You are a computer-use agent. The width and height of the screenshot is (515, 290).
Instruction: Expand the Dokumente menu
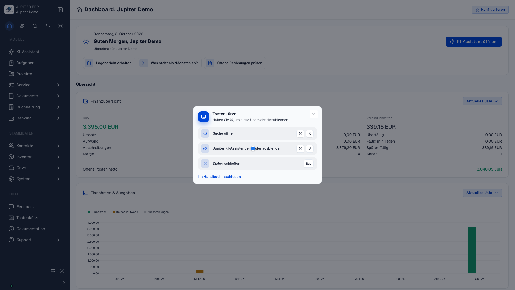[35, 96]
